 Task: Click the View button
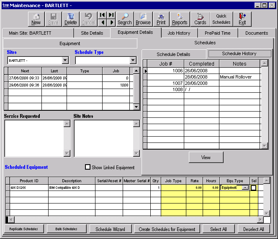(x=206, y=157)
